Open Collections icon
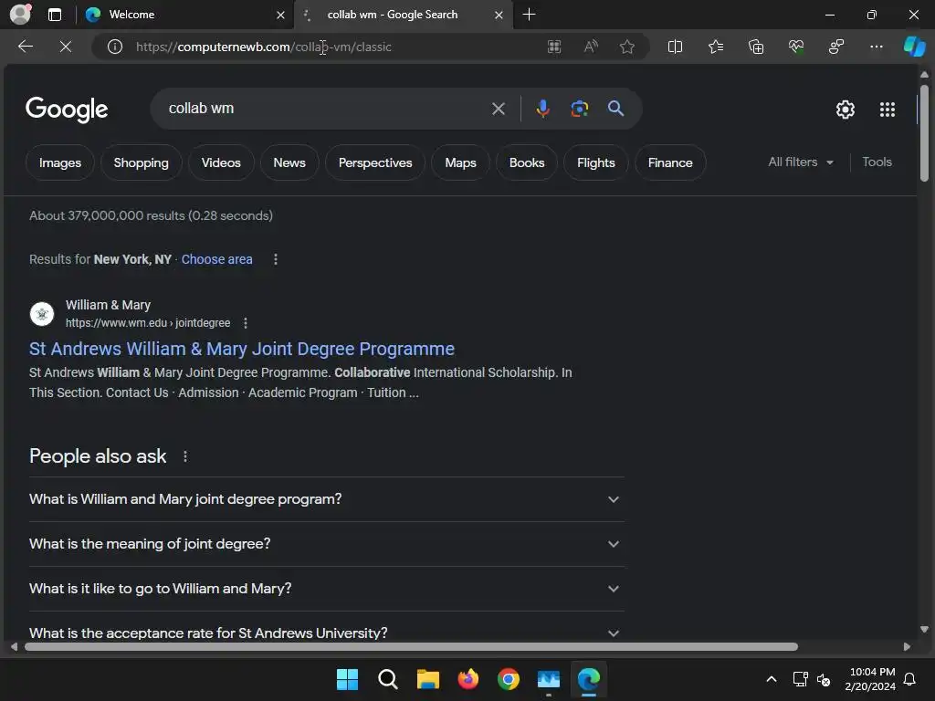Viewport: 935px width, 701px height. pyautogui.click(x=755, y=47)
